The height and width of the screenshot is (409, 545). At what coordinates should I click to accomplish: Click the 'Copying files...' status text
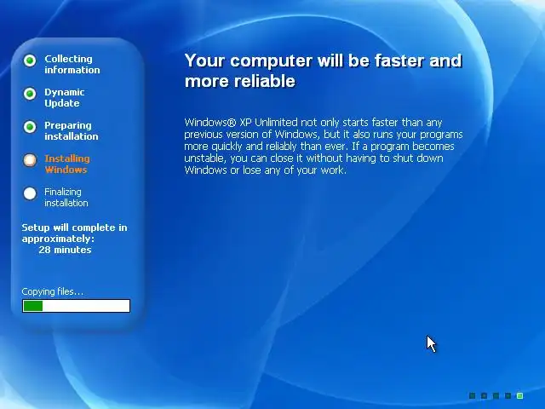[x=53, y=291]
